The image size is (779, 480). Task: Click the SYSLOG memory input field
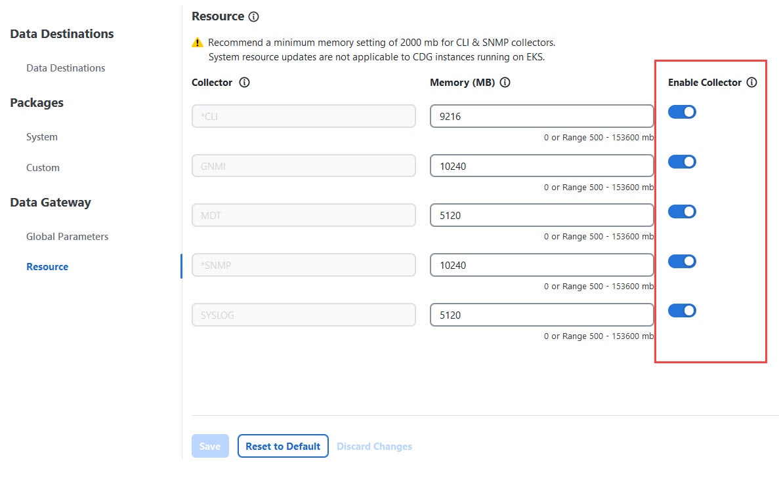(x=541, y=315)
